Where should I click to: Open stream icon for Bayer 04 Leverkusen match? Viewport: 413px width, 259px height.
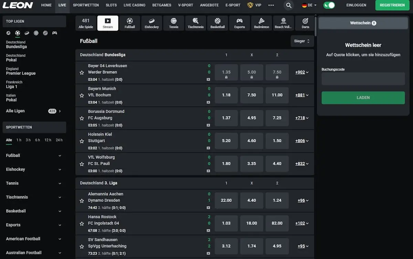[x=208, y=80]
